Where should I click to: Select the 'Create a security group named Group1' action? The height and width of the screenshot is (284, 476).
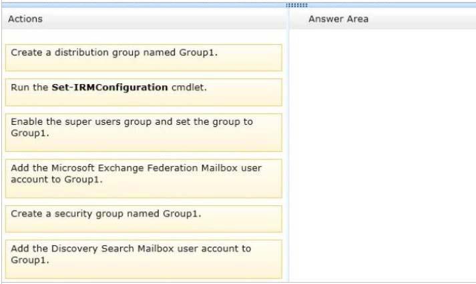(144, 219)
